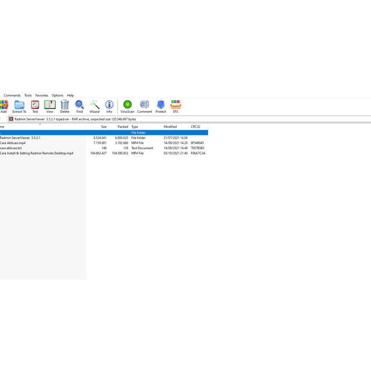Click the packed value 6.888.620
Viewport: 371px width, 371px height.
[x=122, y=138]
